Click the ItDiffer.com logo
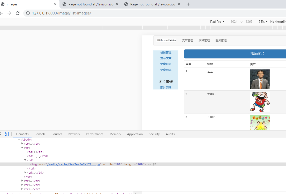The image size is (286, 194). point(166,40)
